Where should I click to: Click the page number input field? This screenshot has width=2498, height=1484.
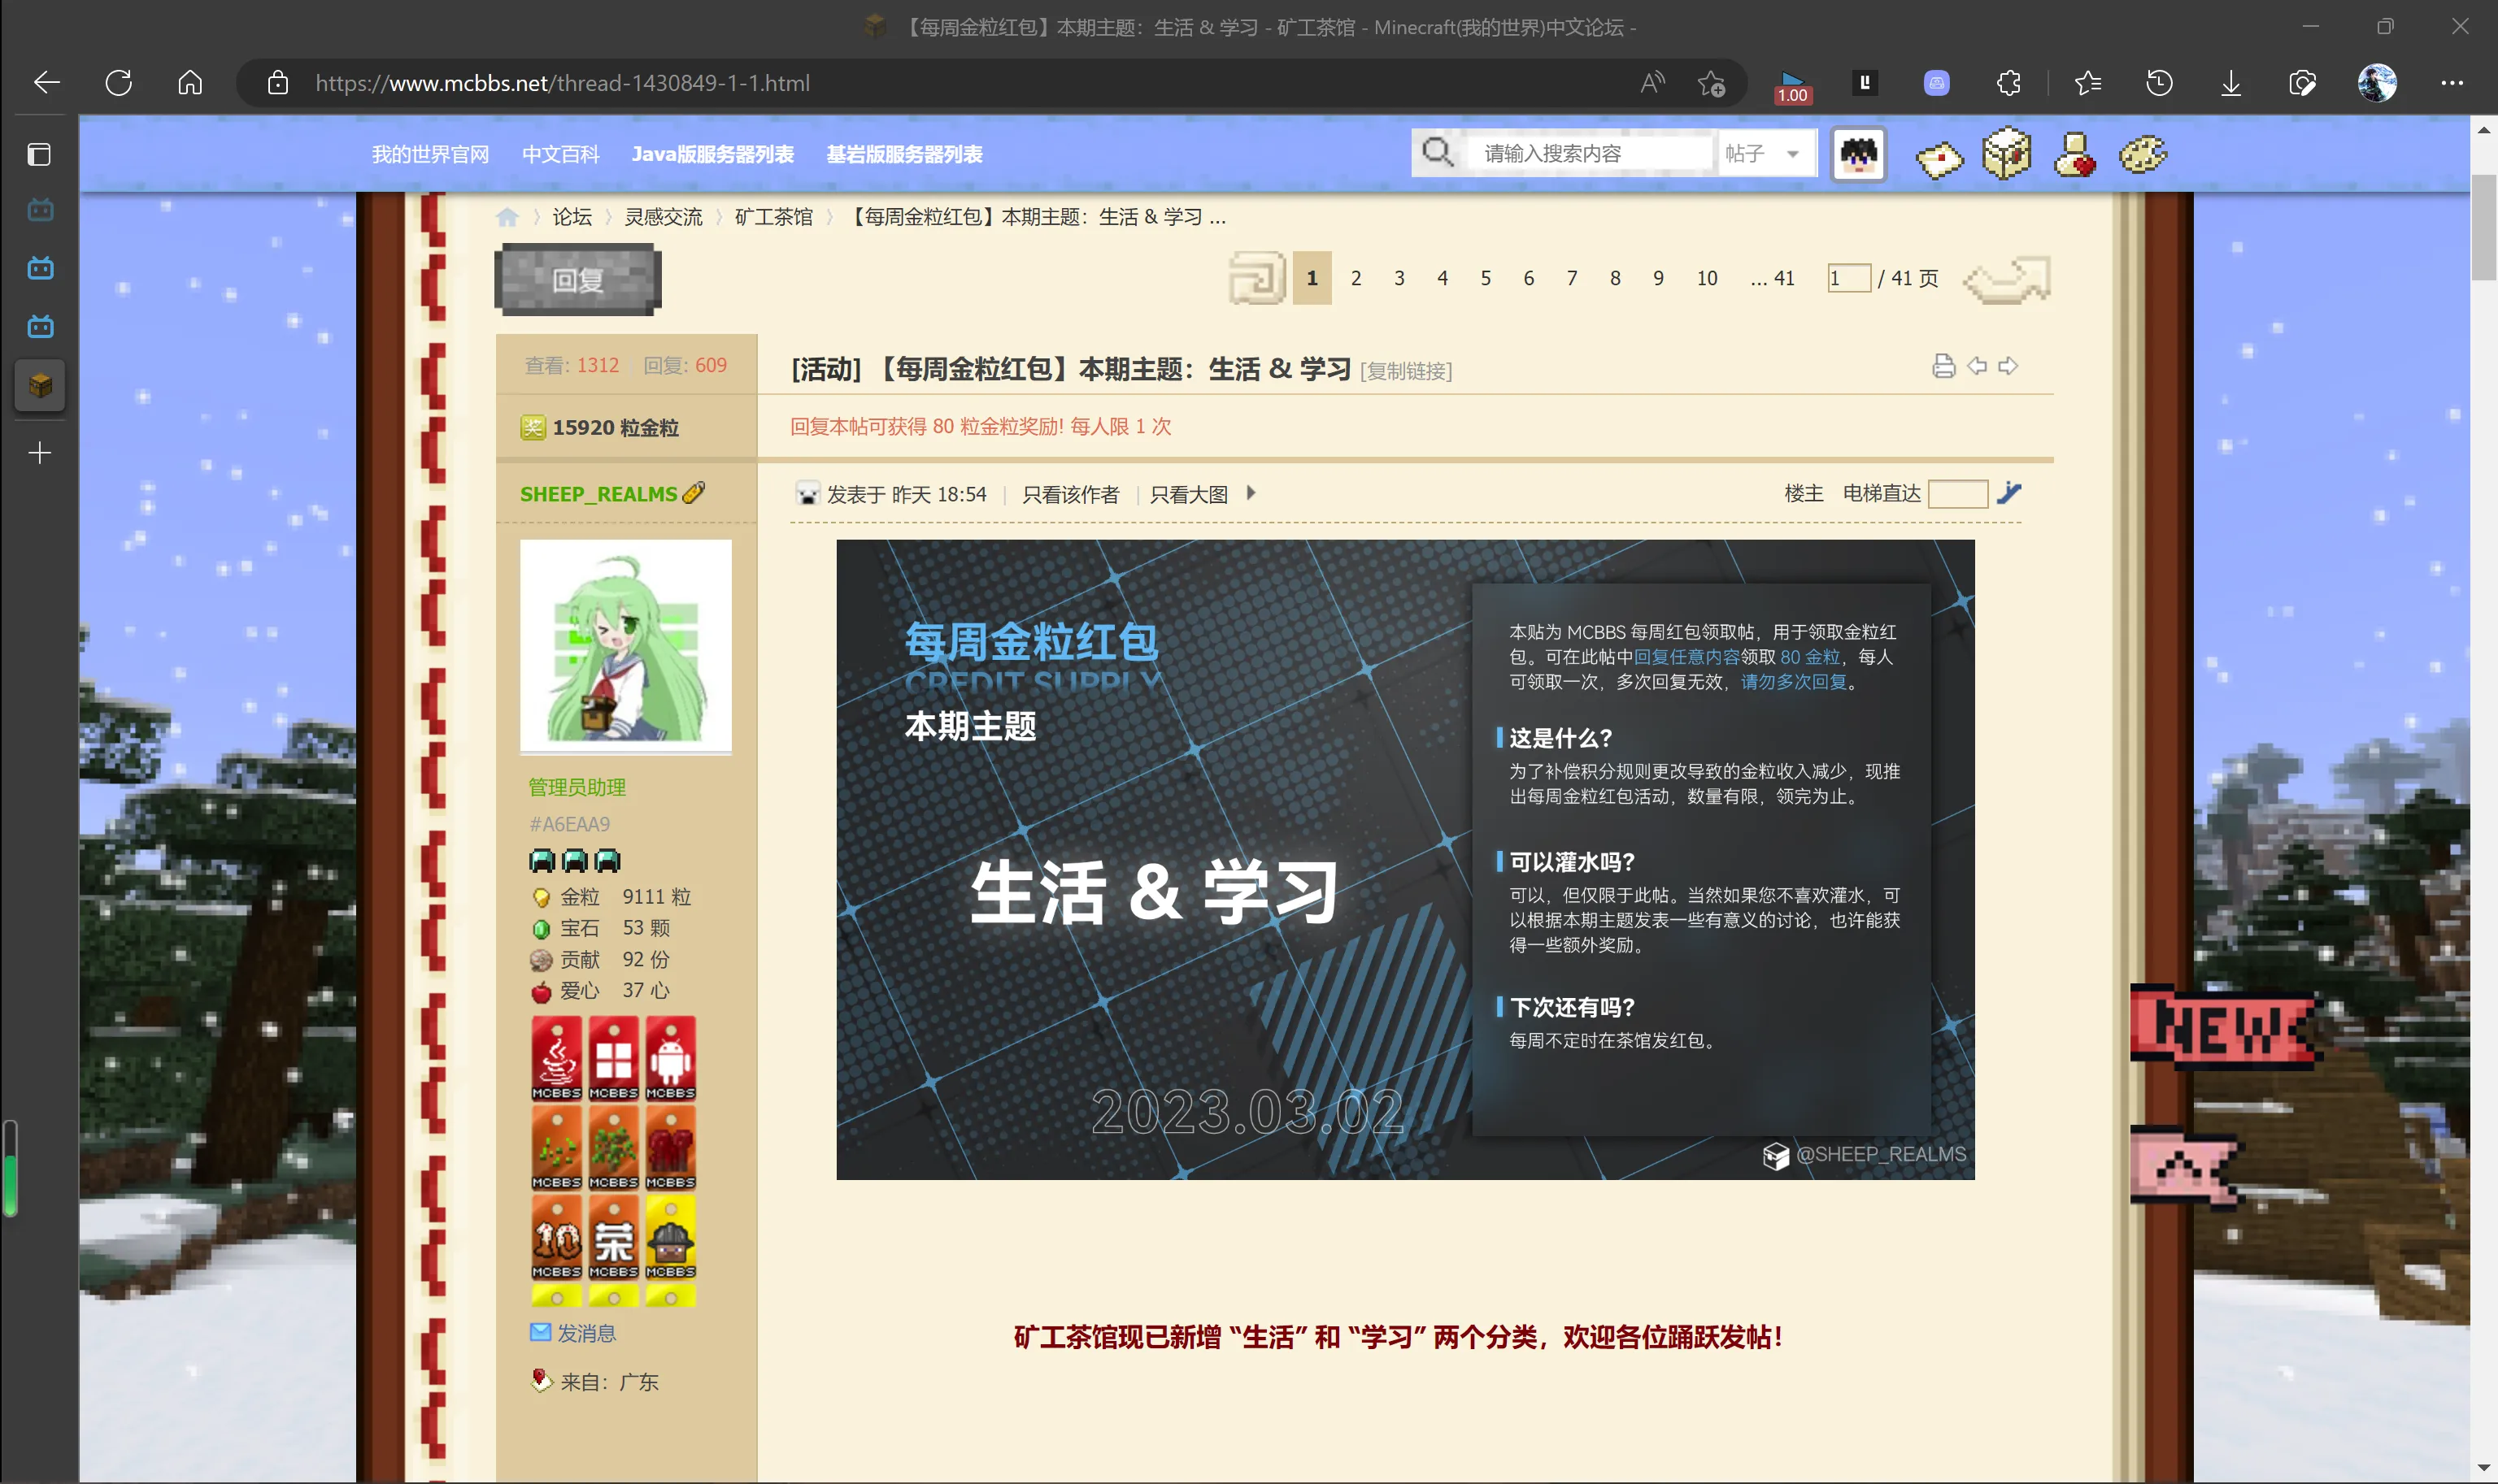[1849, 278]
